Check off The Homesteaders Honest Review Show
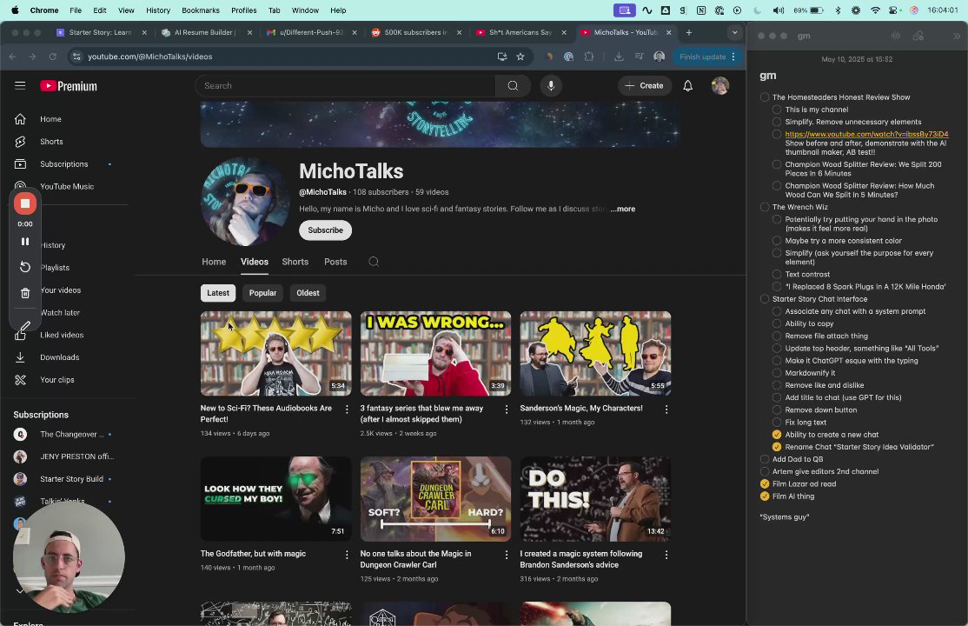 click(x=765, y=97)
